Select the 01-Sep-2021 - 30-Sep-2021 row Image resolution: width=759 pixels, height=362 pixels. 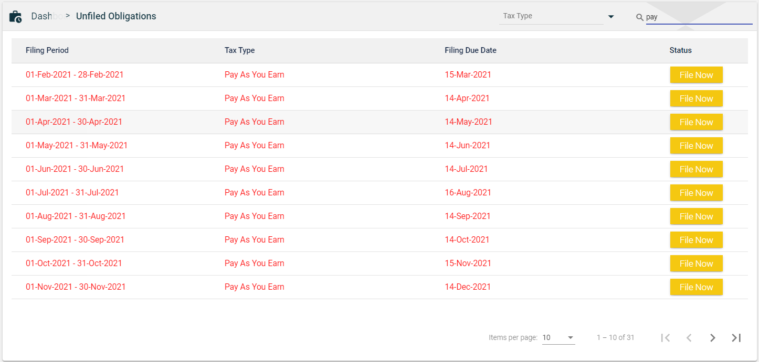pyautogui.click(x=75, y=240)
